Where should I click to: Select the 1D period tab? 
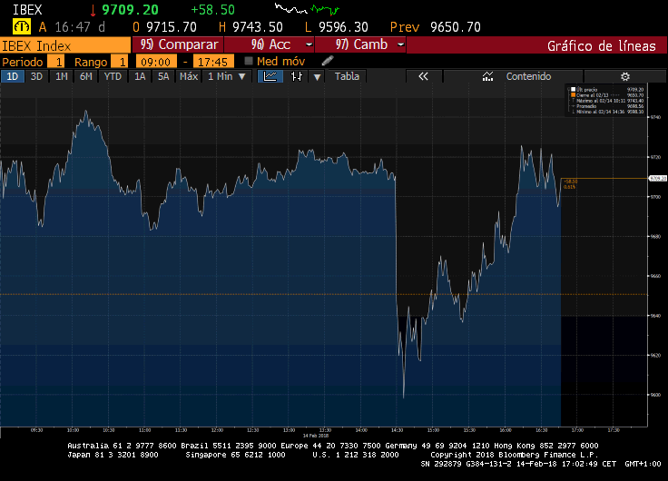(x=13, y=76)
